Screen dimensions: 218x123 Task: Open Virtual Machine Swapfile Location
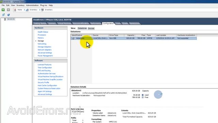click(50, 80)
